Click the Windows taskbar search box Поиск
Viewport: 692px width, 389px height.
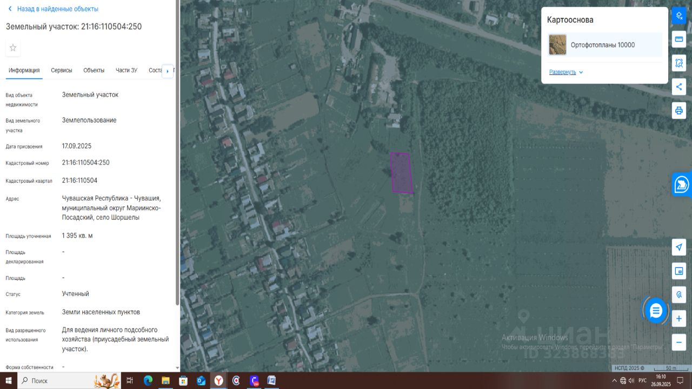click(x=69, y=380)
